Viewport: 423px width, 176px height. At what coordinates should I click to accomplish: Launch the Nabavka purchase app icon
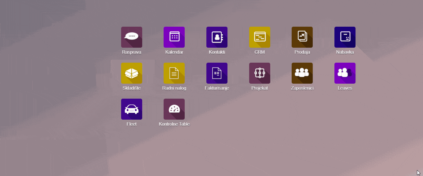(345, 37)
